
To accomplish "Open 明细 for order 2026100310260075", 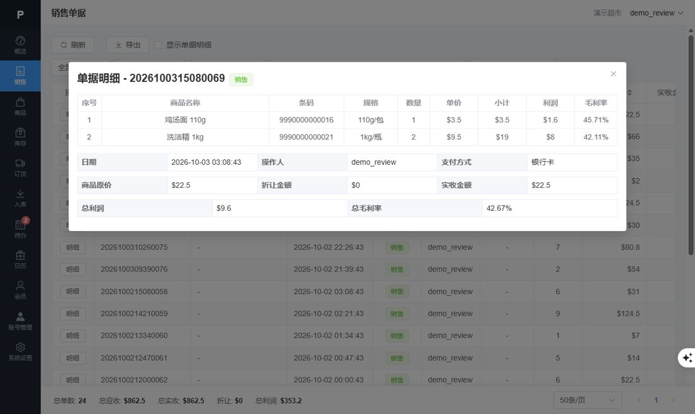I will pyautogui.click(x=73, y=247).
